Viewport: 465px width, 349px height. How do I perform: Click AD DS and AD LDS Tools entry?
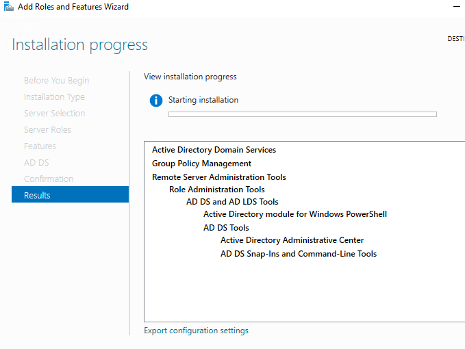[232, 202]
